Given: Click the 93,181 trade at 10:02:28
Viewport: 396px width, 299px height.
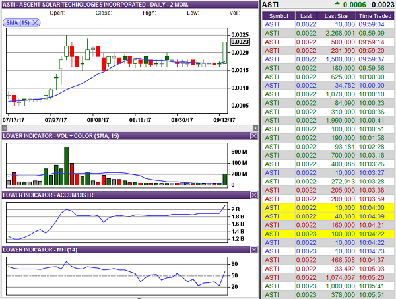Looking at the screenshot, I should [x=328, y=147].
